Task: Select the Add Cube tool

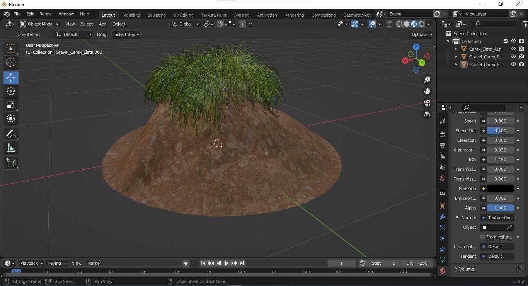Action: (x=11, y=163)
